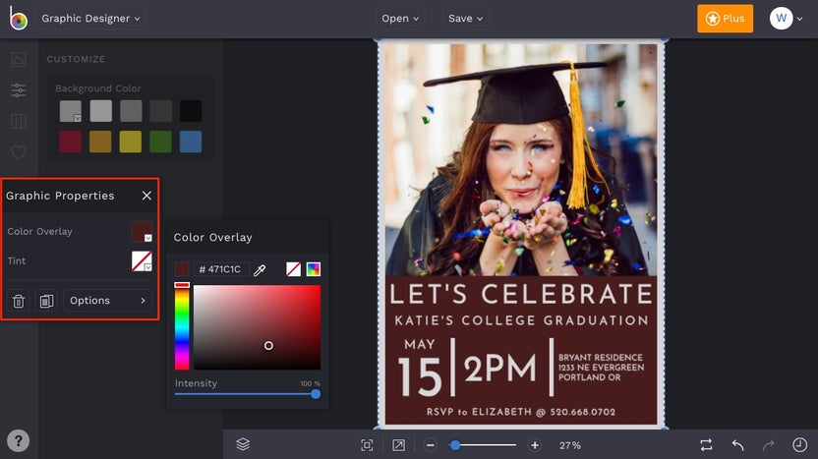Undo the last action

(737, 445)
